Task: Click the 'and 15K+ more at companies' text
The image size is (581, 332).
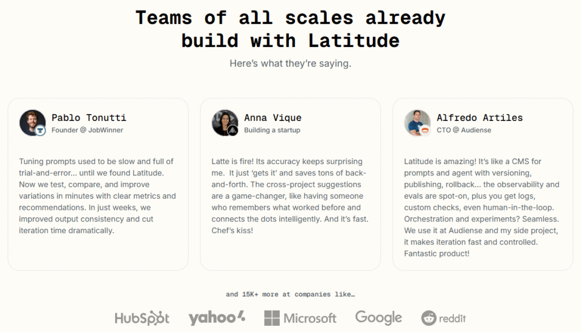Action: tap(290, 294)
